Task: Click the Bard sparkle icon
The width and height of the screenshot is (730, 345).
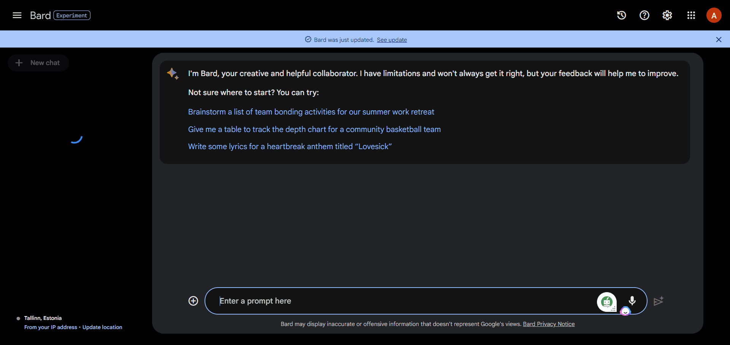Action: [x=173, y=73]
